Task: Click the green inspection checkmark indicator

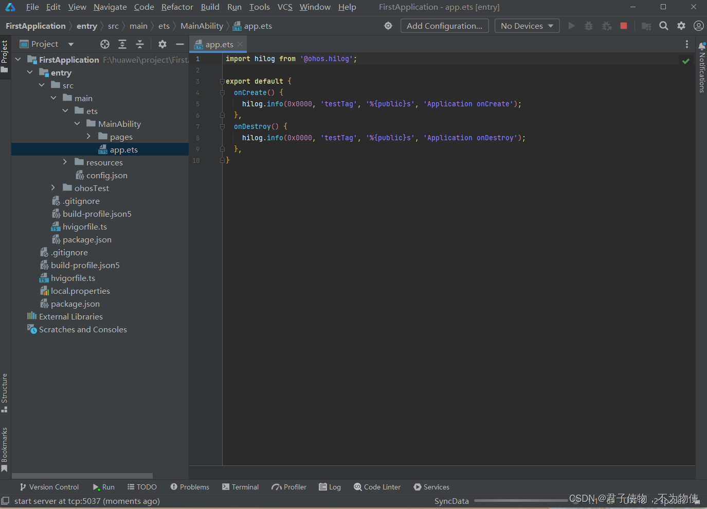Action: click(685, 61)
